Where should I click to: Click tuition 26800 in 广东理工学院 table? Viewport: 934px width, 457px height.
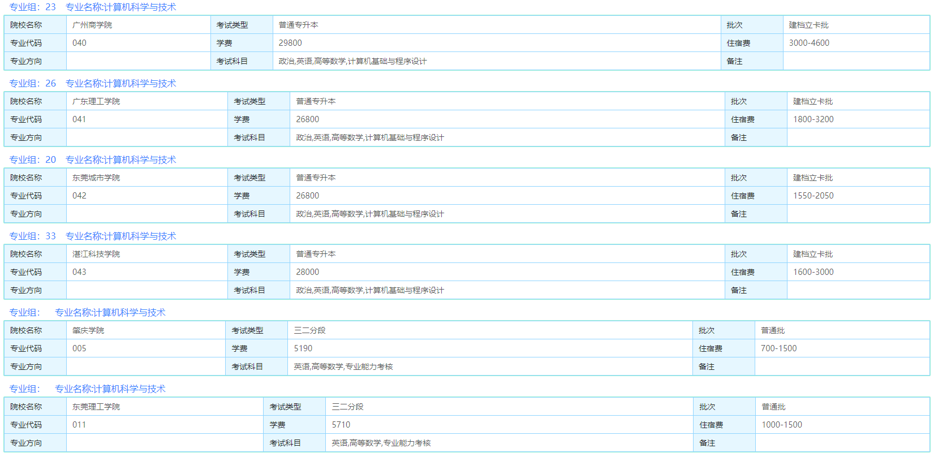(x=308, y=119)
